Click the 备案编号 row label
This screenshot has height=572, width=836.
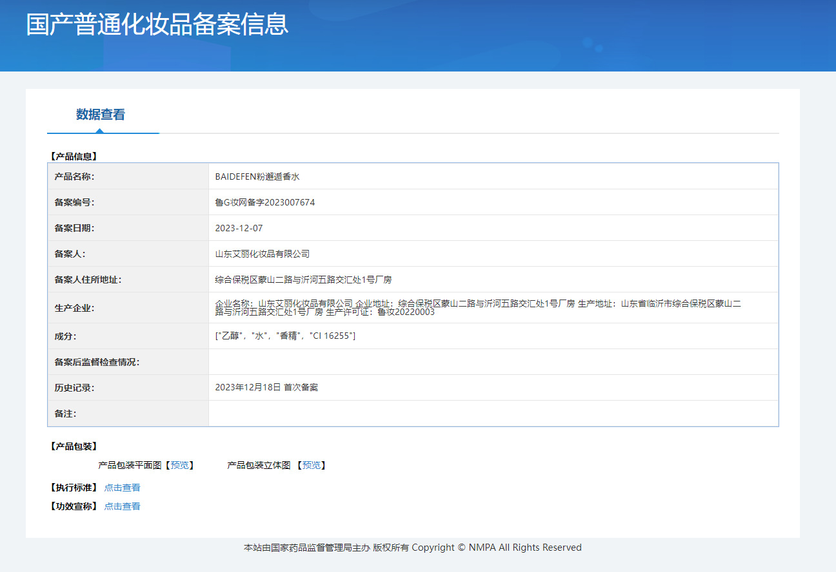point(75,202)
